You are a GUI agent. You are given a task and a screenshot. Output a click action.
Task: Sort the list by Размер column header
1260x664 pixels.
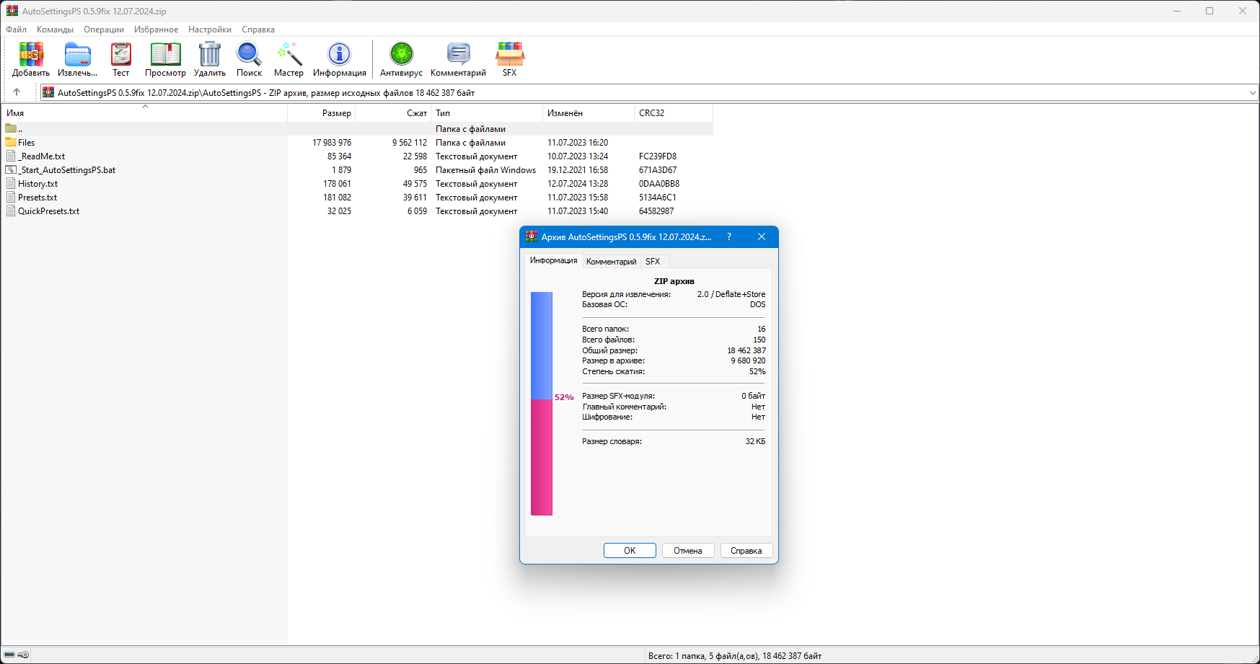(322, 113)
